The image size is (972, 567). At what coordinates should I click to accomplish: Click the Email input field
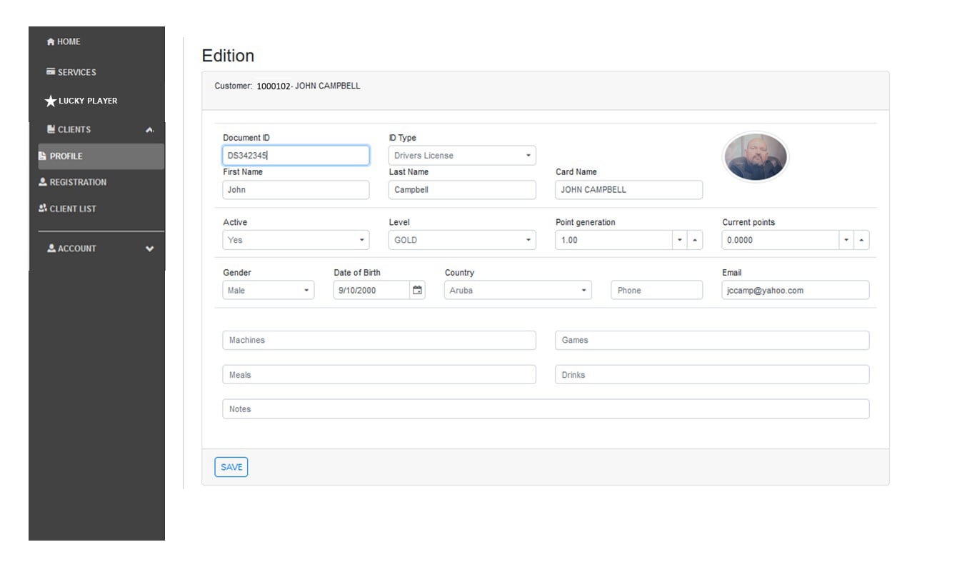tap(796, 291)
